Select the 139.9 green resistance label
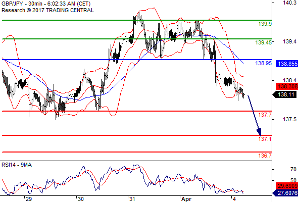The height and width of the screenshot is (202, 298). 265,24
